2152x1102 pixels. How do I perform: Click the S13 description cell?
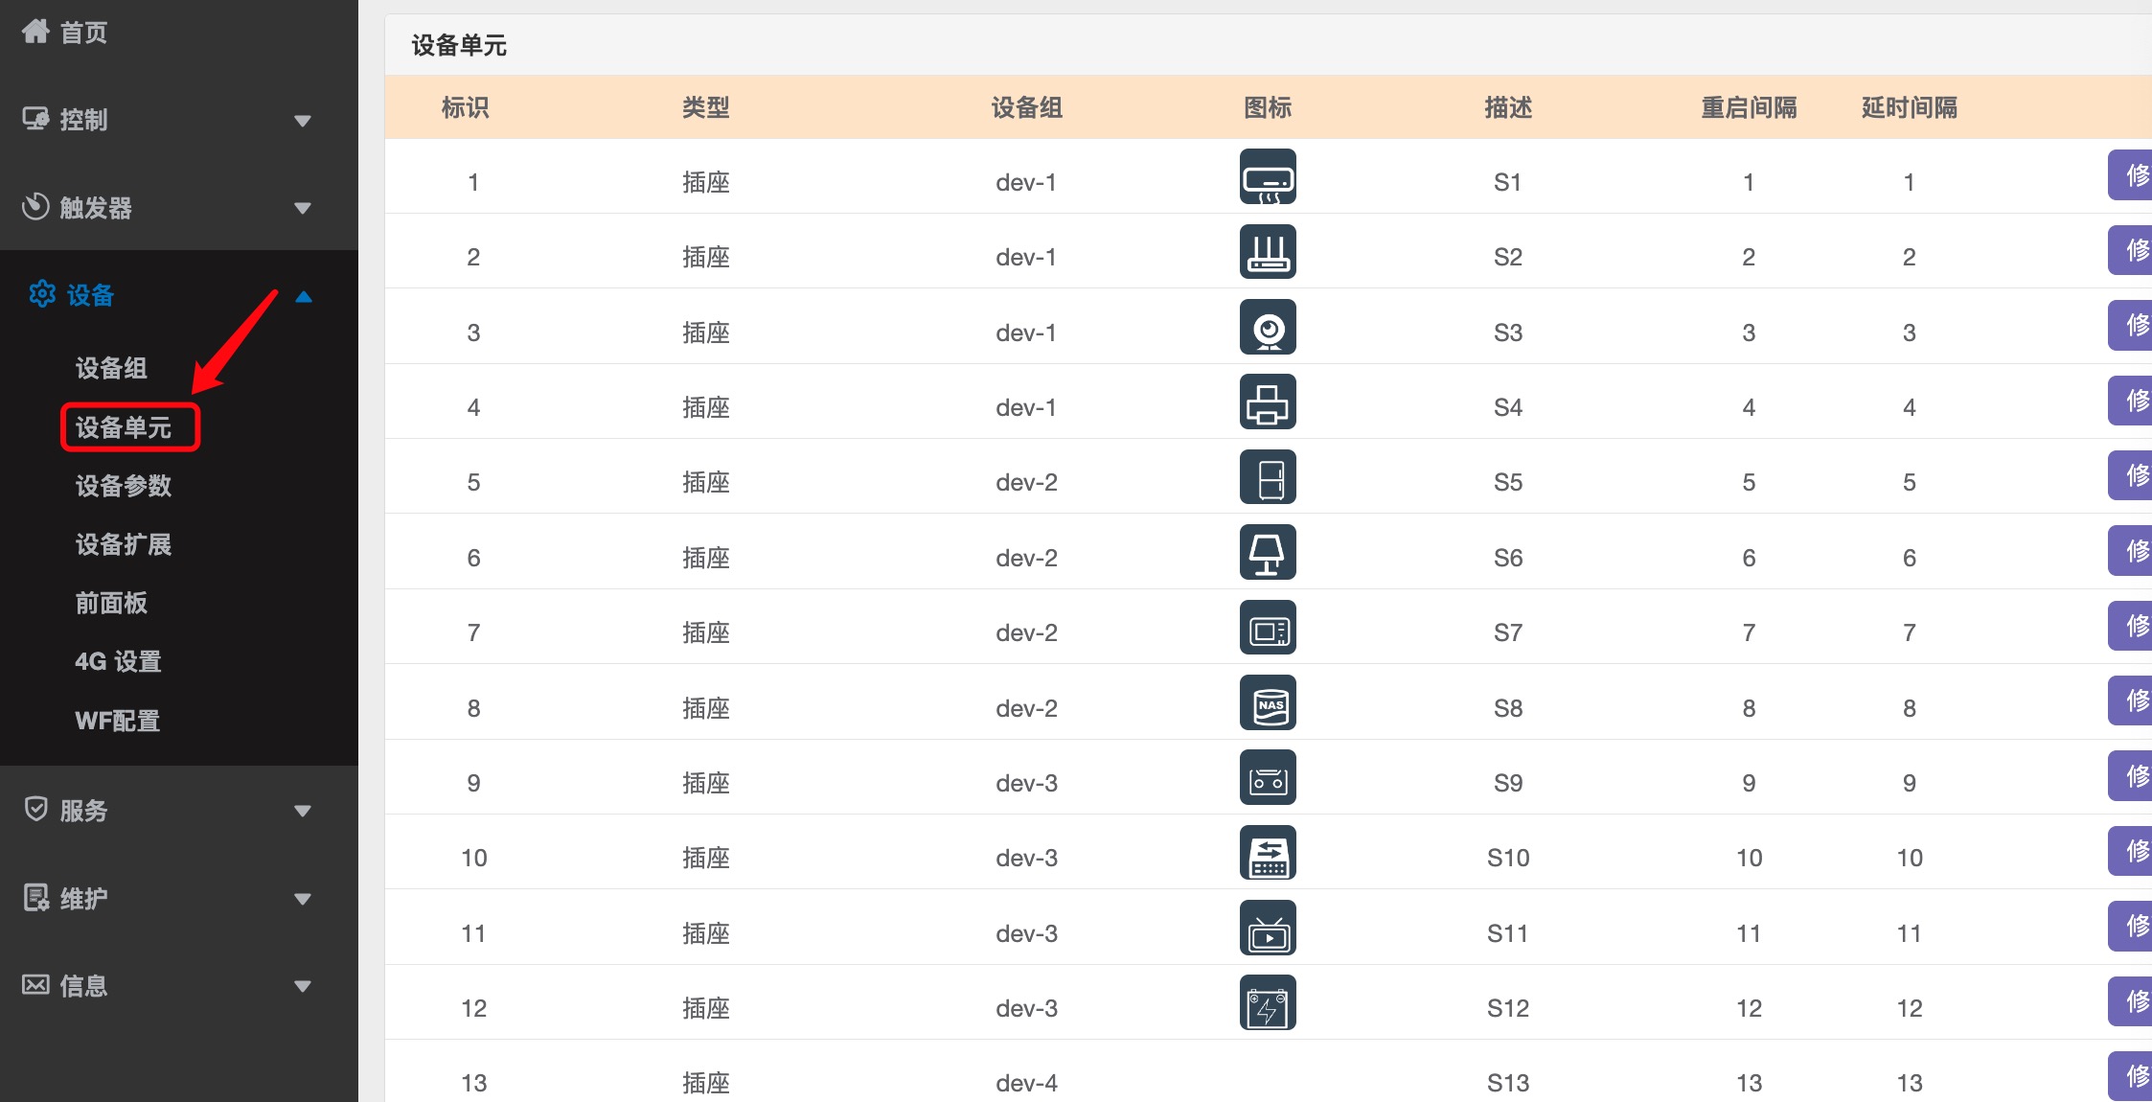click(1508, 1083)
